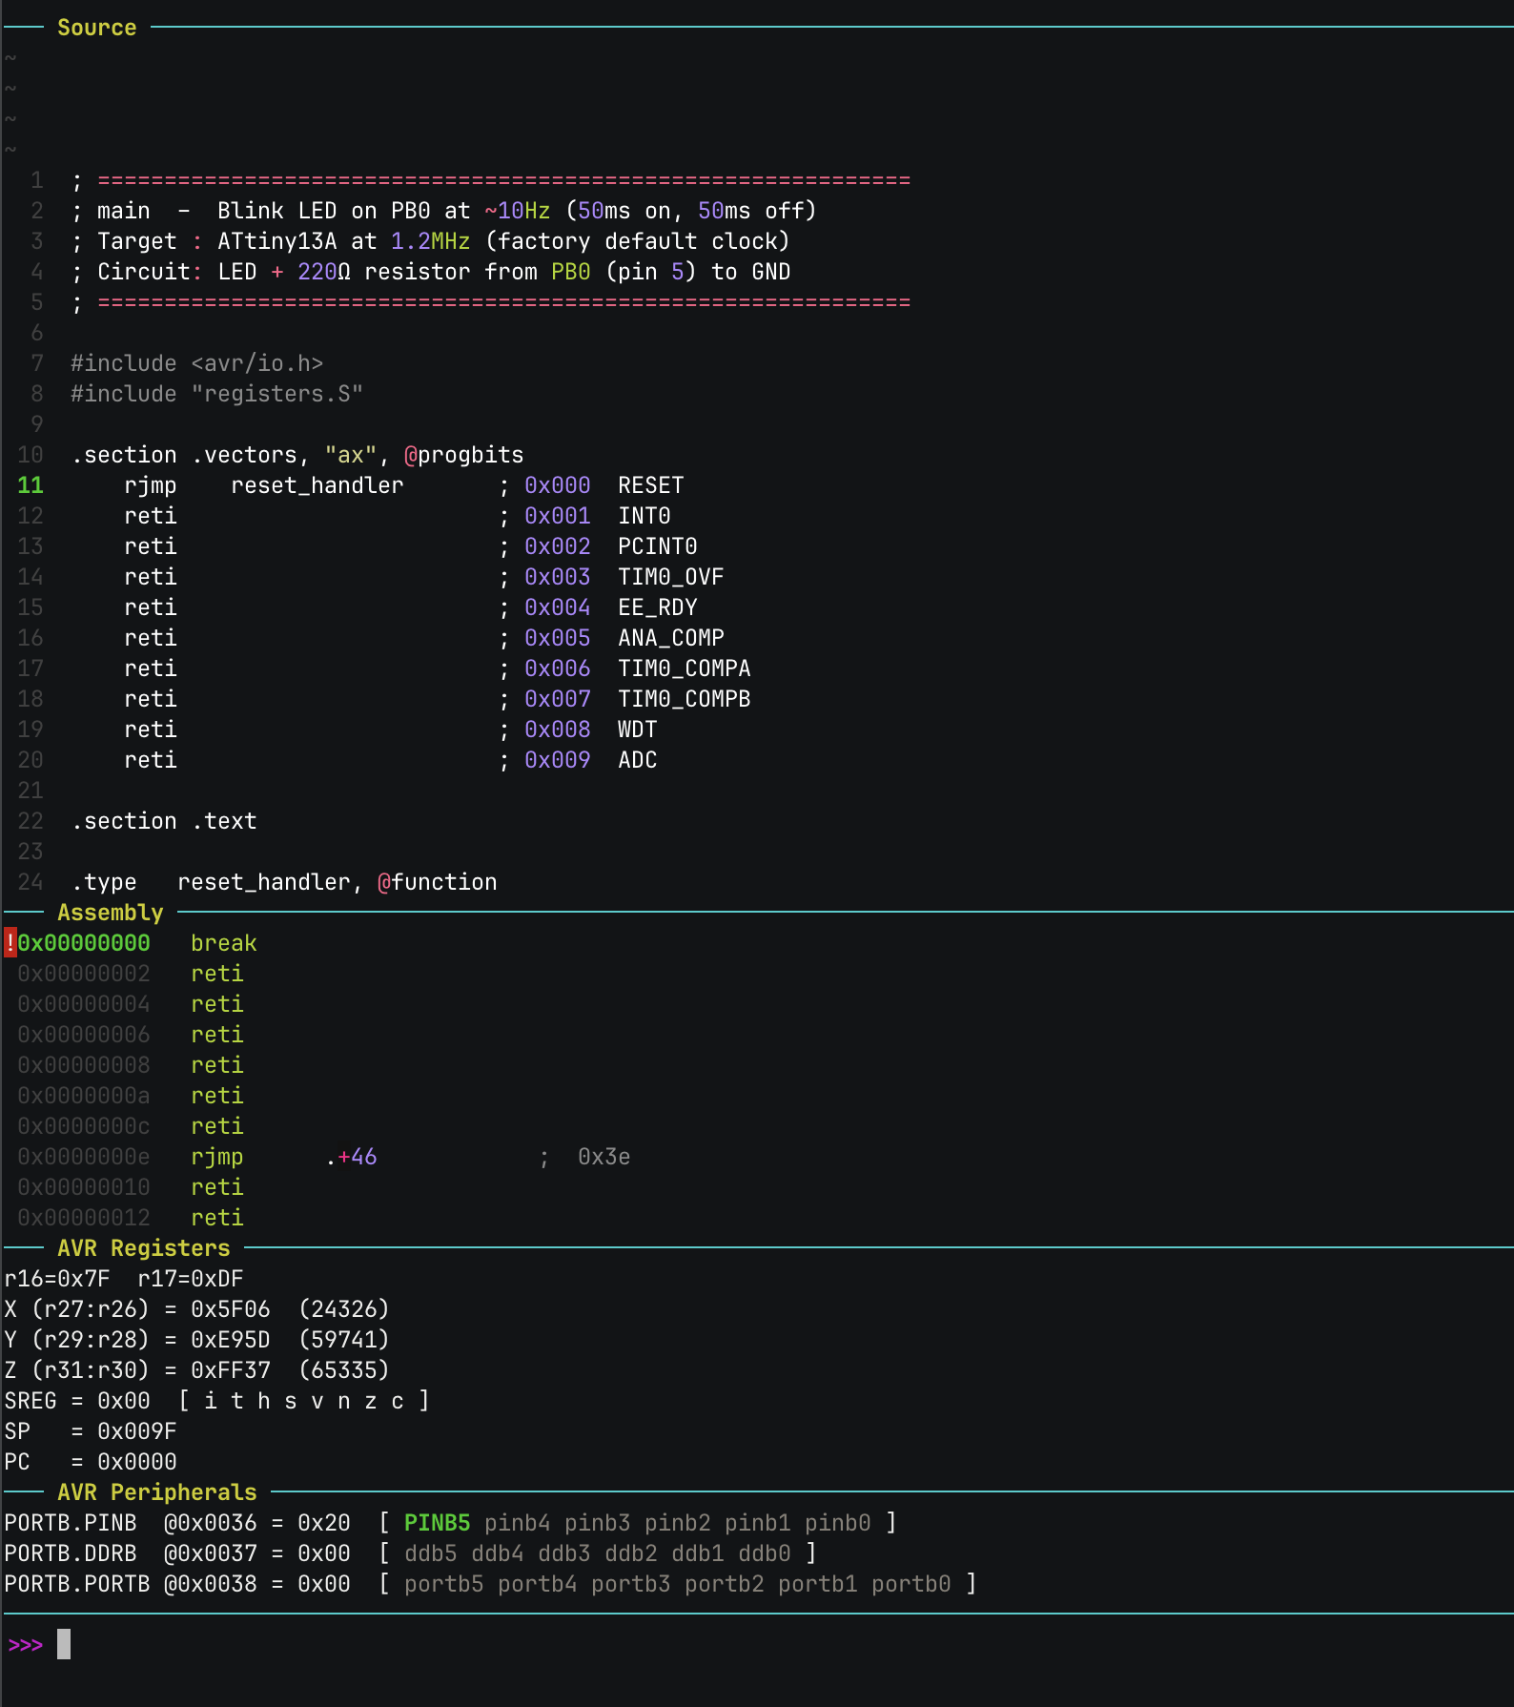Click the 'Blink LED on PB0' comment line
Viewport: 1514px width, 1707px height.
443,211
